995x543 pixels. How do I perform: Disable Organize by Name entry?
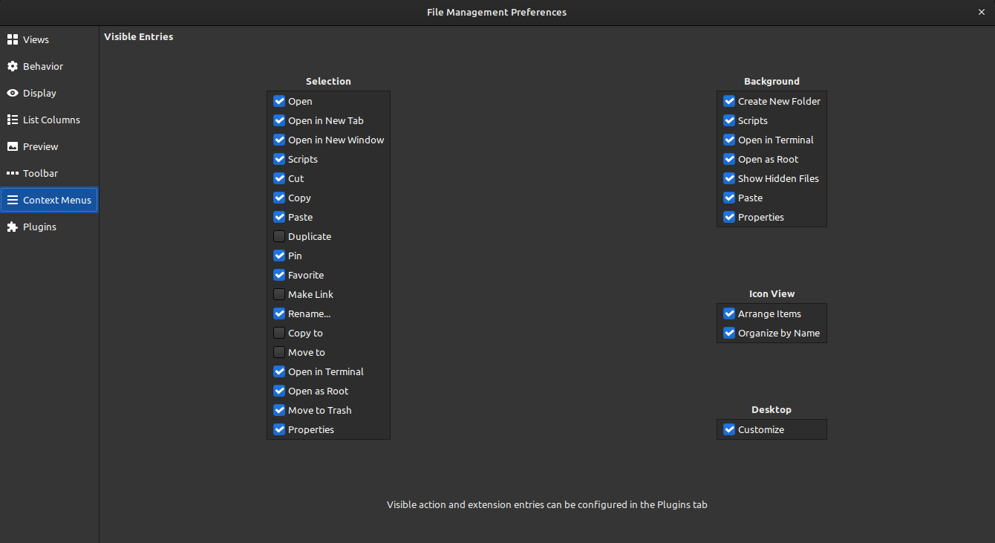click(729, 333)
